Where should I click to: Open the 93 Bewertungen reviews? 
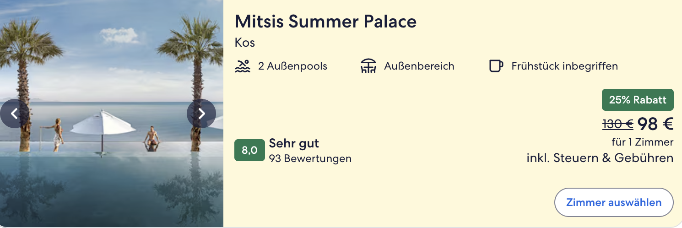click(x=310, y=159)
